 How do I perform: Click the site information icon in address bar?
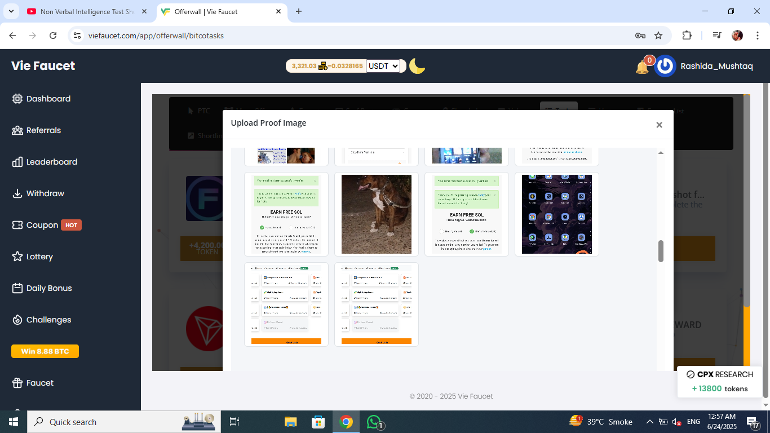point(78,36)
